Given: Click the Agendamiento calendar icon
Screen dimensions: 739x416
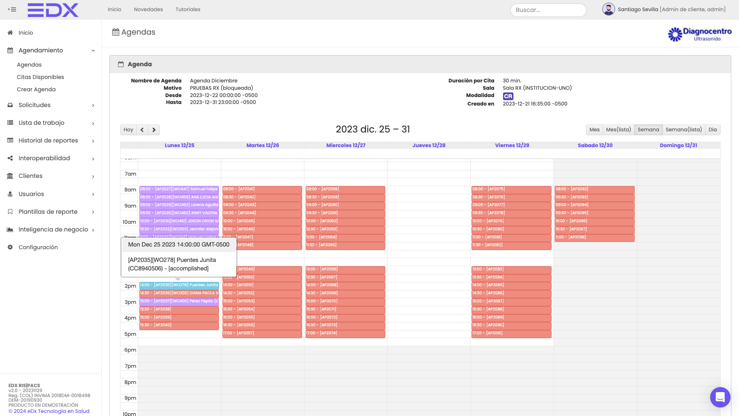Looking at the screenshot, I should [x=10, y=50].
